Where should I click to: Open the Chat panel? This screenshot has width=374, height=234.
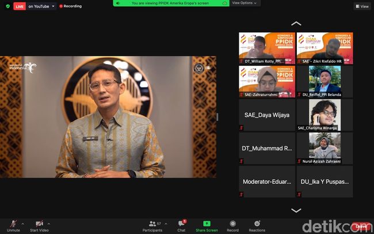(181, 224)
